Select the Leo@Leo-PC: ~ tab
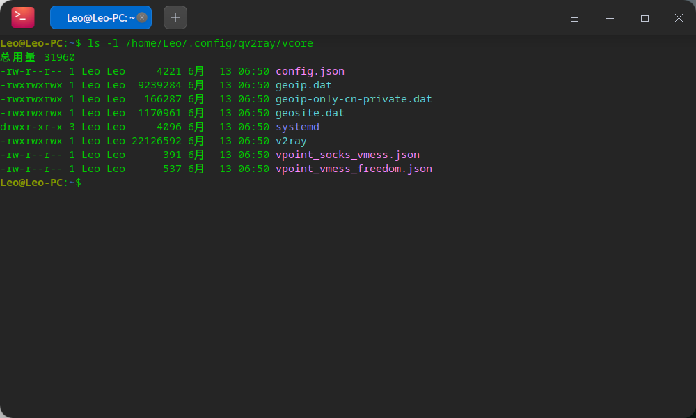 [x=97, y=18]
